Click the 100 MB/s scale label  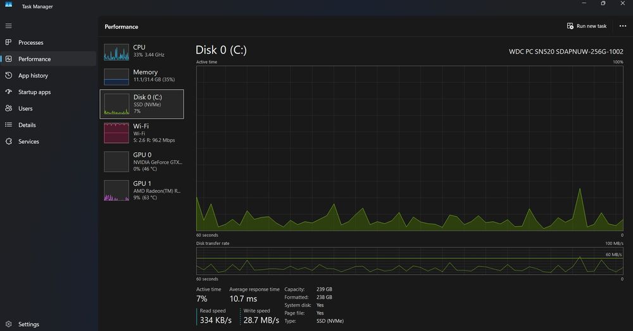[614, 243]
